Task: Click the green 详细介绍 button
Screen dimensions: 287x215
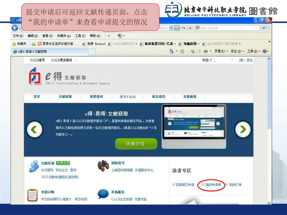Action: pos(136,144)
